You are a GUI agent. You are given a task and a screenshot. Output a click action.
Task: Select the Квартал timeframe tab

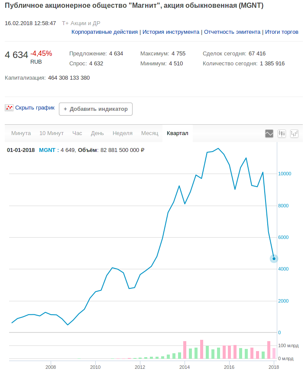click(178, 133)
